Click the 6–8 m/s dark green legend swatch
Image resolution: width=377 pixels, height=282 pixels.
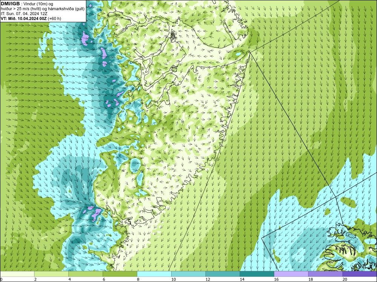120,274
